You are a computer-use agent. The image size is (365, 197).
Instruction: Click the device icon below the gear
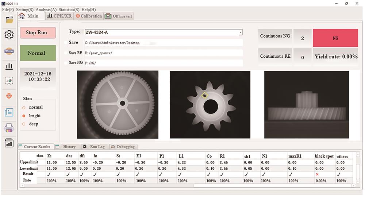[9, 51]
